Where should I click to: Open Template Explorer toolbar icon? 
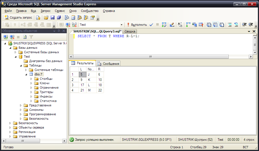click(x=86, y=17)
